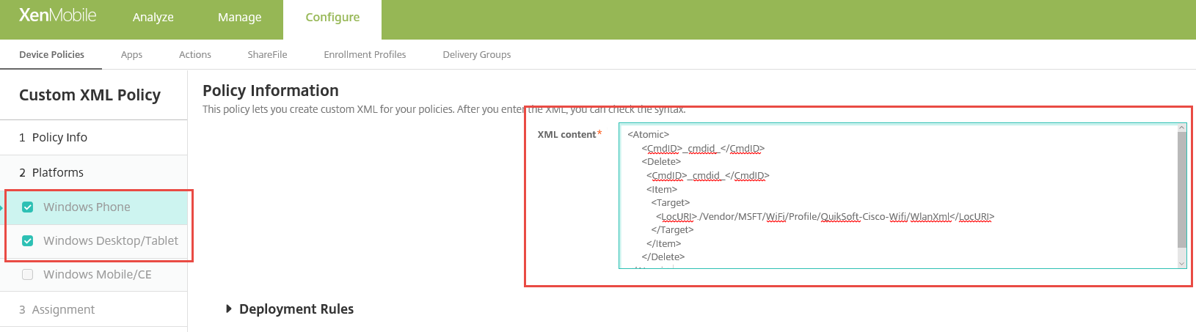Select the Platforms step
Viewport: 1196px width, 332px height.
click(57, 173)
